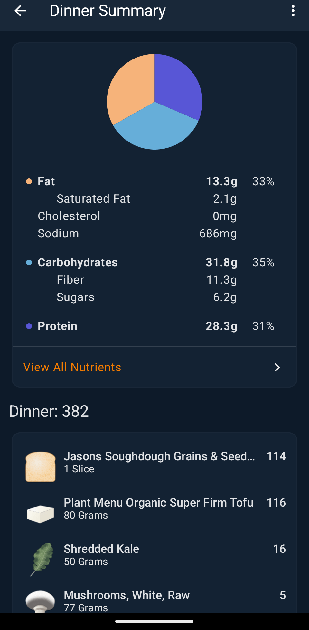The width and height of the screenshot is (309, 630).
Task: Tap the bread slice food icon
Action: click(x=41, y=467)
